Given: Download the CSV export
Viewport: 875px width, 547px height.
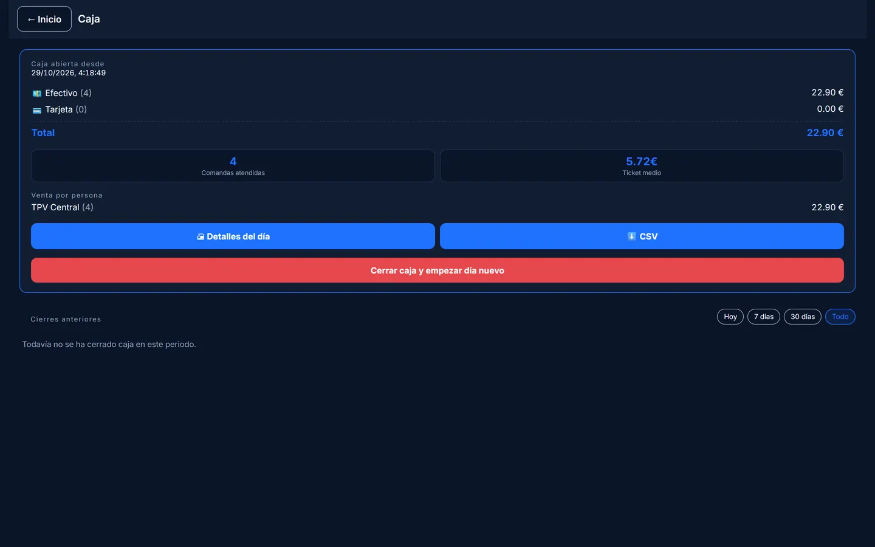Looking at the screenshot, I should (642, 236).
